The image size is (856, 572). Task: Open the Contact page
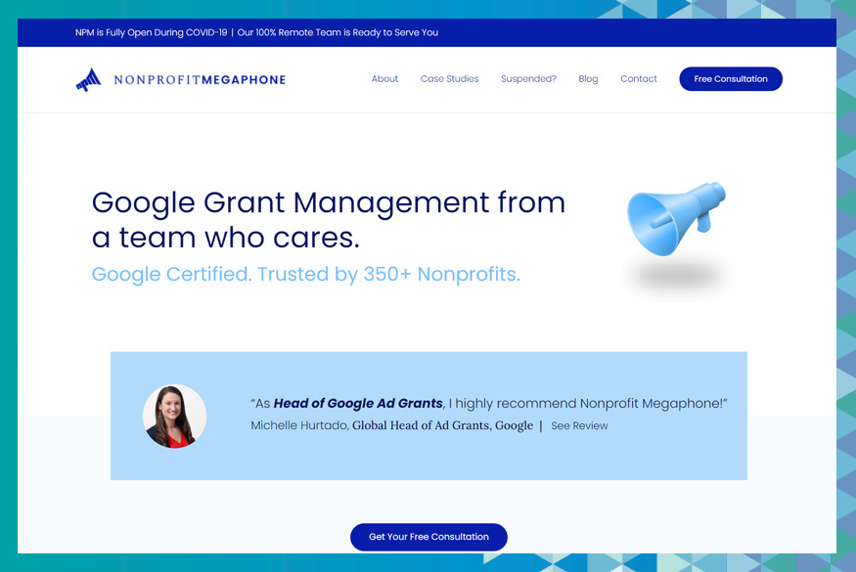coord(639,79)
